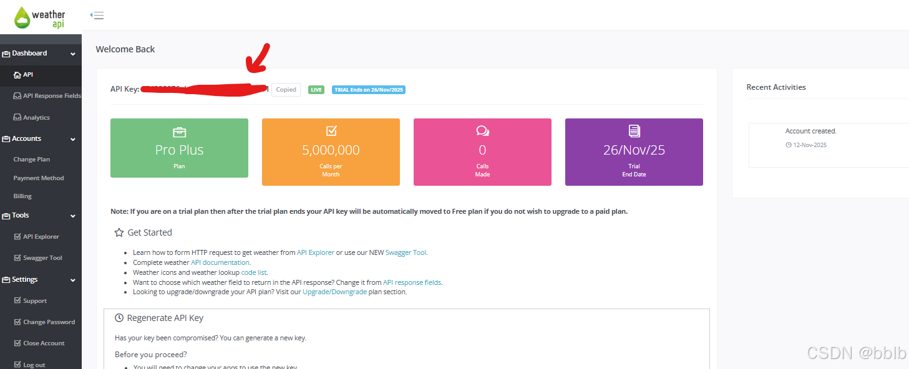Open the API response fields link
Viewport: 909px width, 369px height.
(412, 282)
